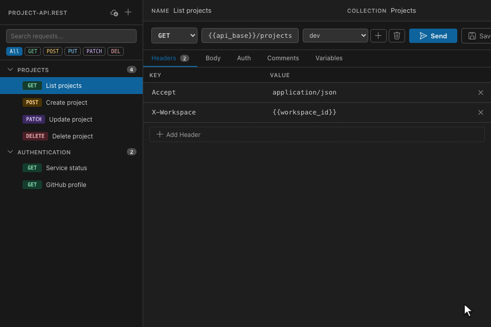
Task: Open the GET method dropdown
Action: (x=174, y=36)
